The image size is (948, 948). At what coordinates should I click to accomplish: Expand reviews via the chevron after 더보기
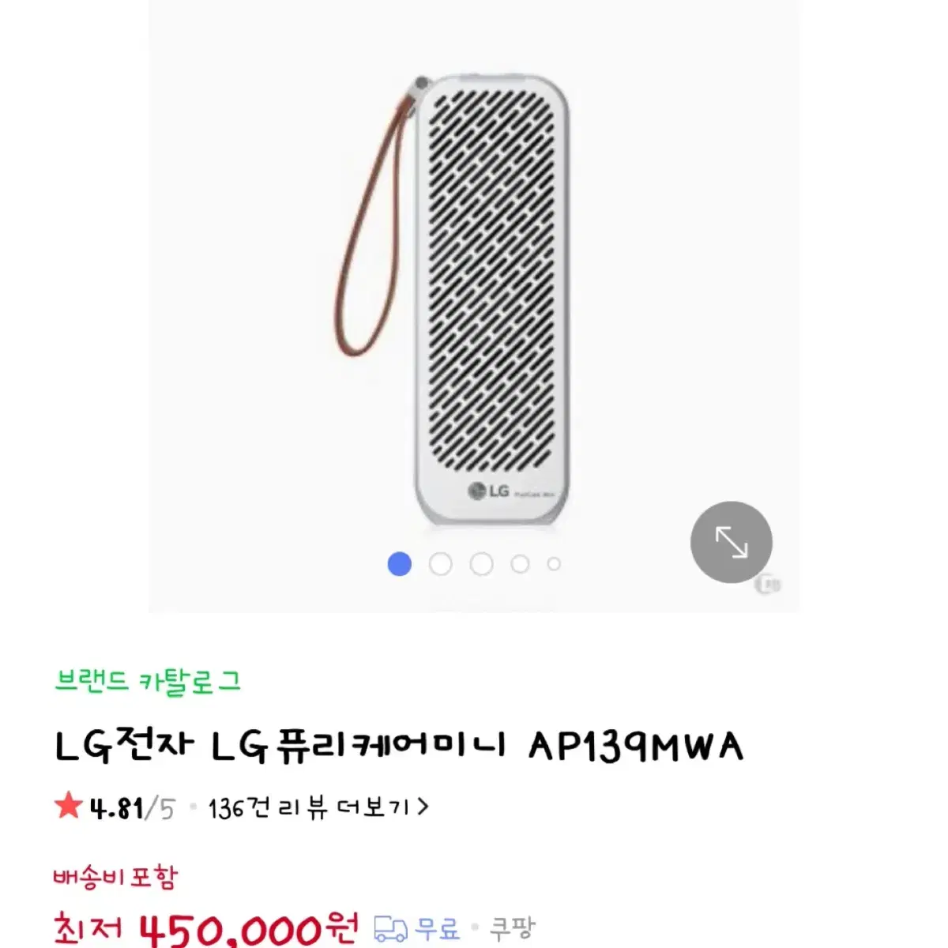tap(423, 807)
